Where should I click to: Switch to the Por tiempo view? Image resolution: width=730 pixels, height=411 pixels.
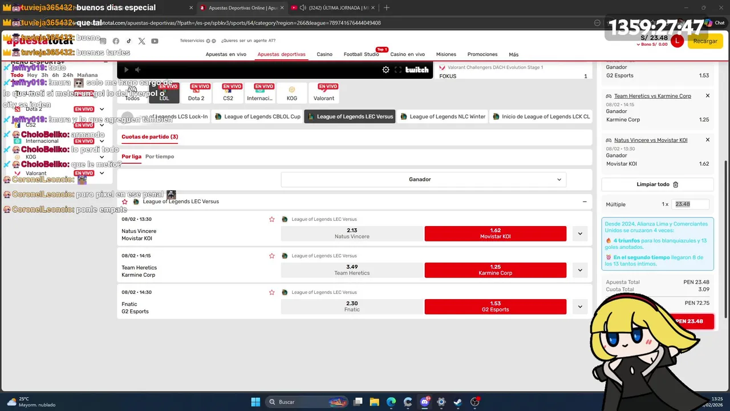160,156
